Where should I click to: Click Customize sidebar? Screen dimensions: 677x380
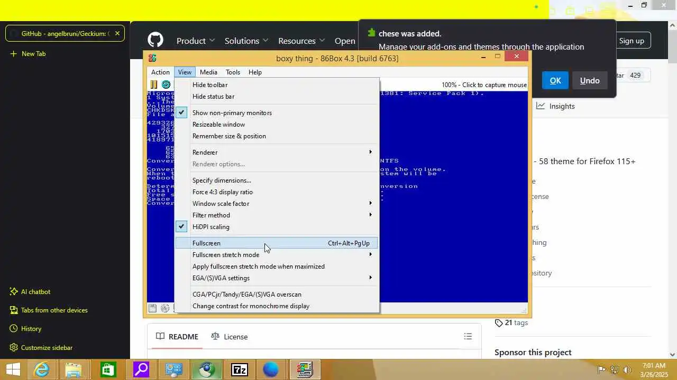click(41, 347)
